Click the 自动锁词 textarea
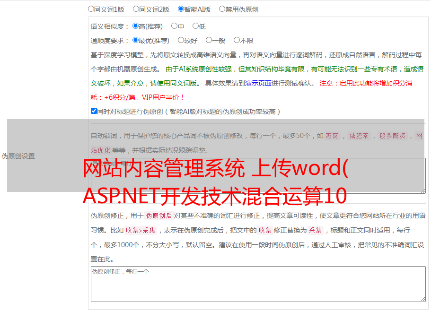The height and width of the screenshot is (311, 431). (258, 176)
